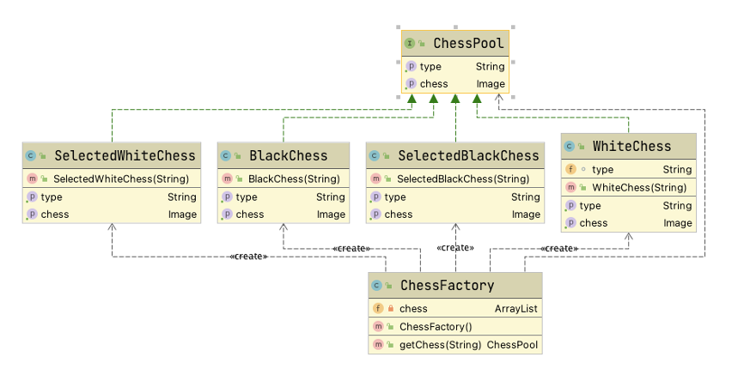
Task: Click the create label pointing to BlackChess
Action: pyautogui.click(x=351, y=248)
